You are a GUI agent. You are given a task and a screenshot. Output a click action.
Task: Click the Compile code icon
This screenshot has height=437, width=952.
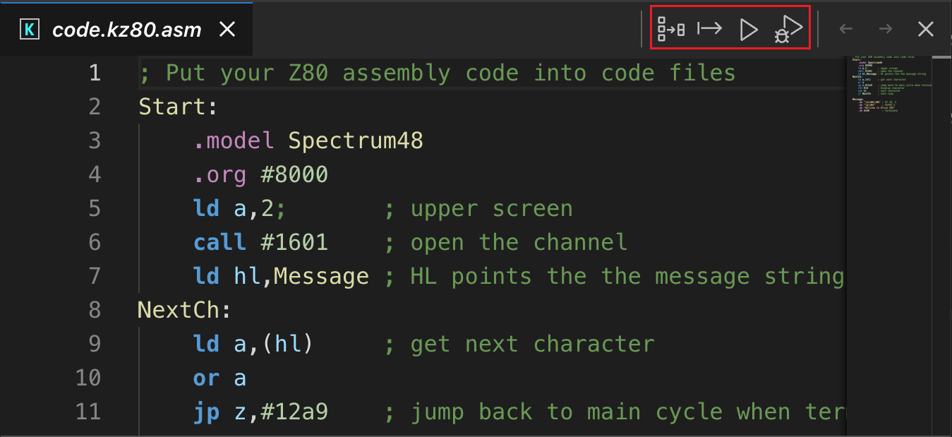(670, 29)
